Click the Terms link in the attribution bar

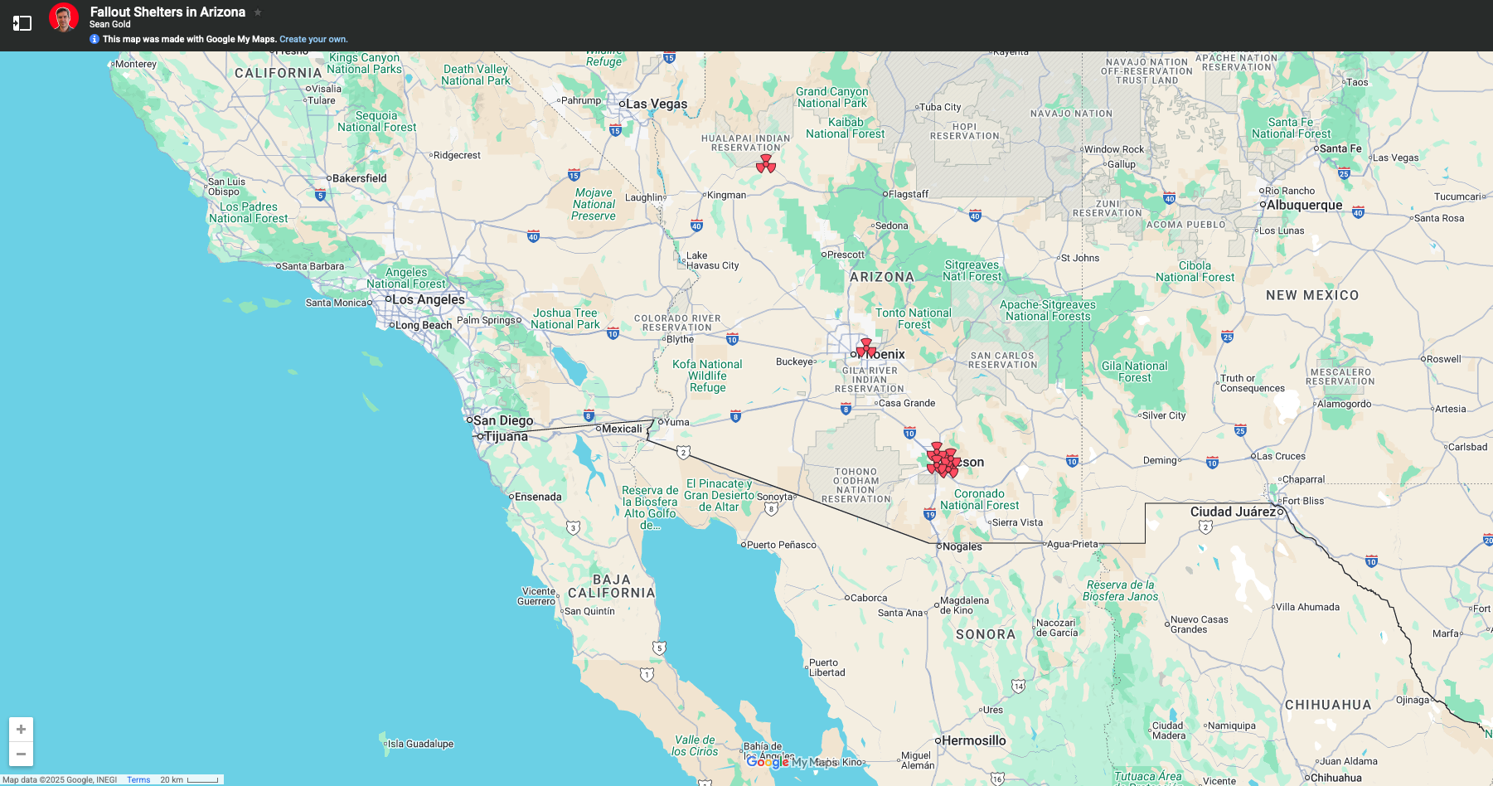pyautogui.click(x=138, y=779)
